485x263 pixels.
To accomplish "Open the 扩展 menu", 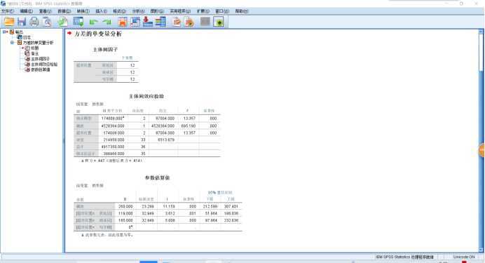I will pyautogui.click(x=203, y=11).
